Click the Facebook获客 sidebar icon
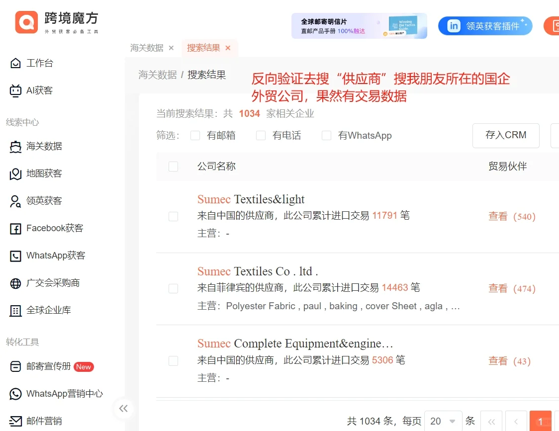Screen dimensions: 559x431 pyautogui.click(x=46, y=228)
